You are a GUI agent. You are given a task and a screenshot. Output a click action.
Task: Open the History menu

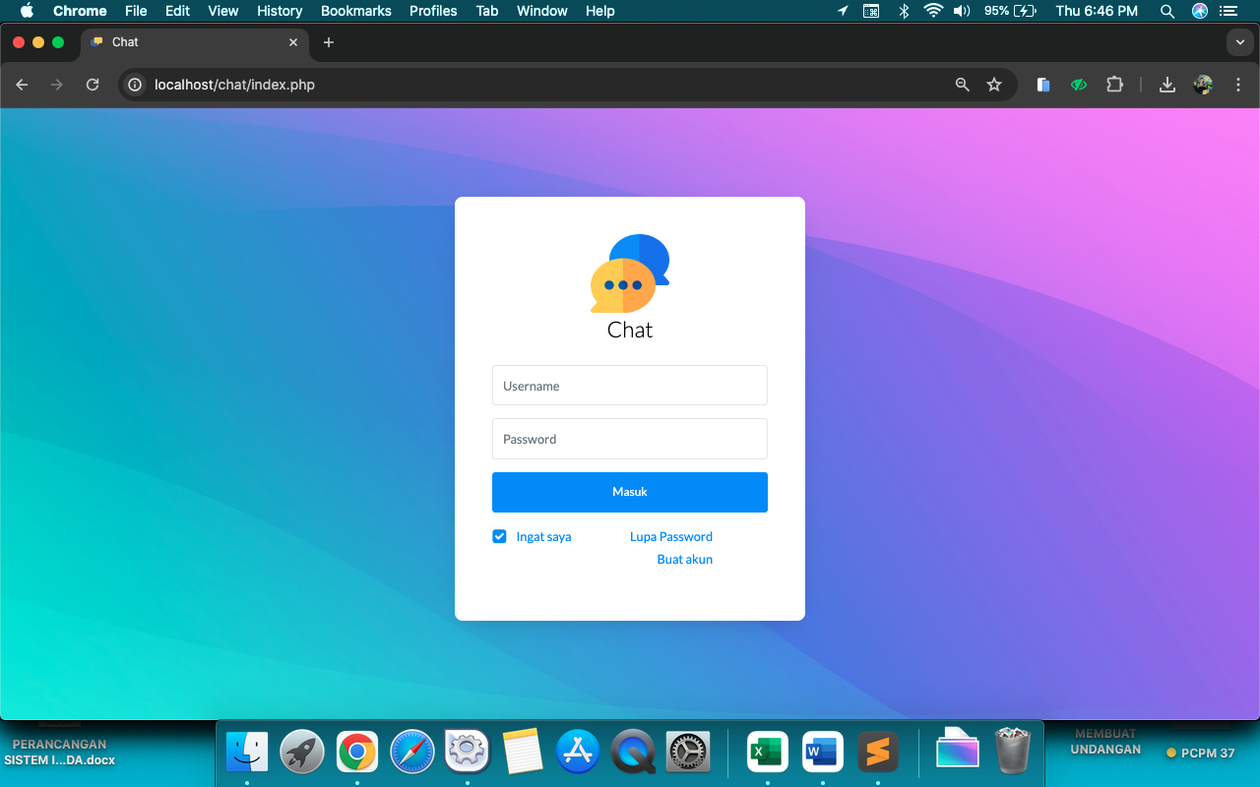280,11
